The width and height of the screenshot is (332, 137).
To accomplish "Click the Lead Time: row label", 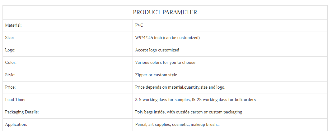I will click(x=15, y=100).
